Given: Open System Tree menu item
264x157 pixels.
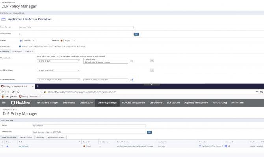Looking at the screenshot, I should pyautogui.click(x=237, y=103).
